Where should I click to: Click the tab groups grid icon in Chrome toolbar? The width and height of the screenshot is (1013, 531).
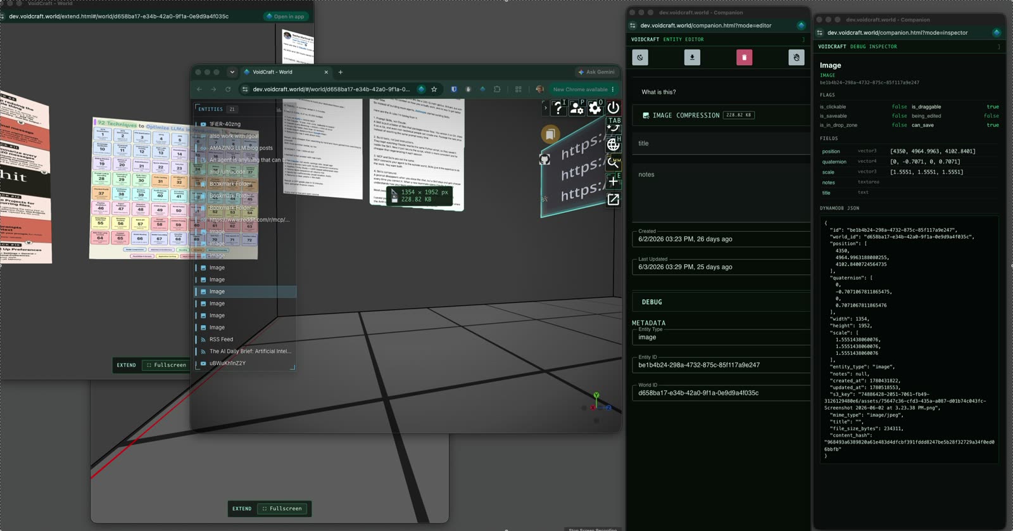tap(519, 89)
